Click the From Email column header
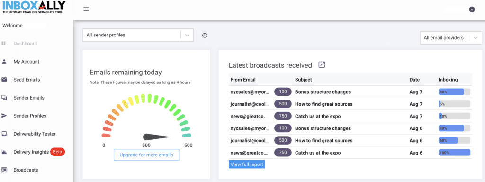This screenshot has width=485, height=182. [x=243, y=80]
